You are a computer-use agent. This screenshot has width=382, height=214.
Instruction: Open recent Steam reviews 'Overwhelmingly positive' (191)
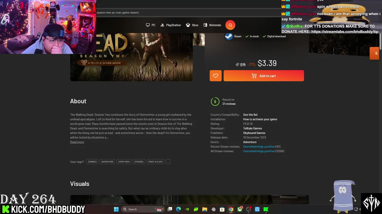[x=259, y=147]
